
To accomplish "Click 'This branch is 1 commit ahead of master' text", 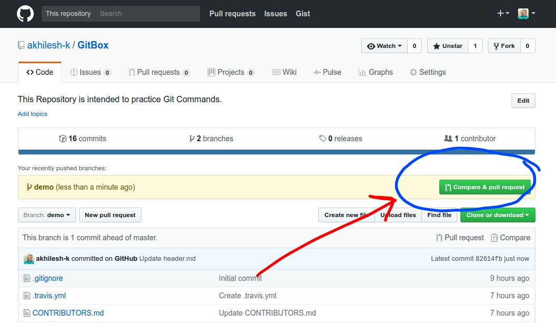I will (x=90, y=238).
